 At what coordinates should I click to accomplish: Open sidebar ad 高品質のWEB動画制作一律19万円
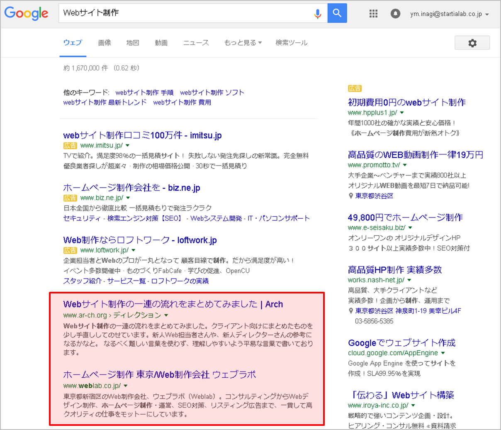[x=416, y=155]
